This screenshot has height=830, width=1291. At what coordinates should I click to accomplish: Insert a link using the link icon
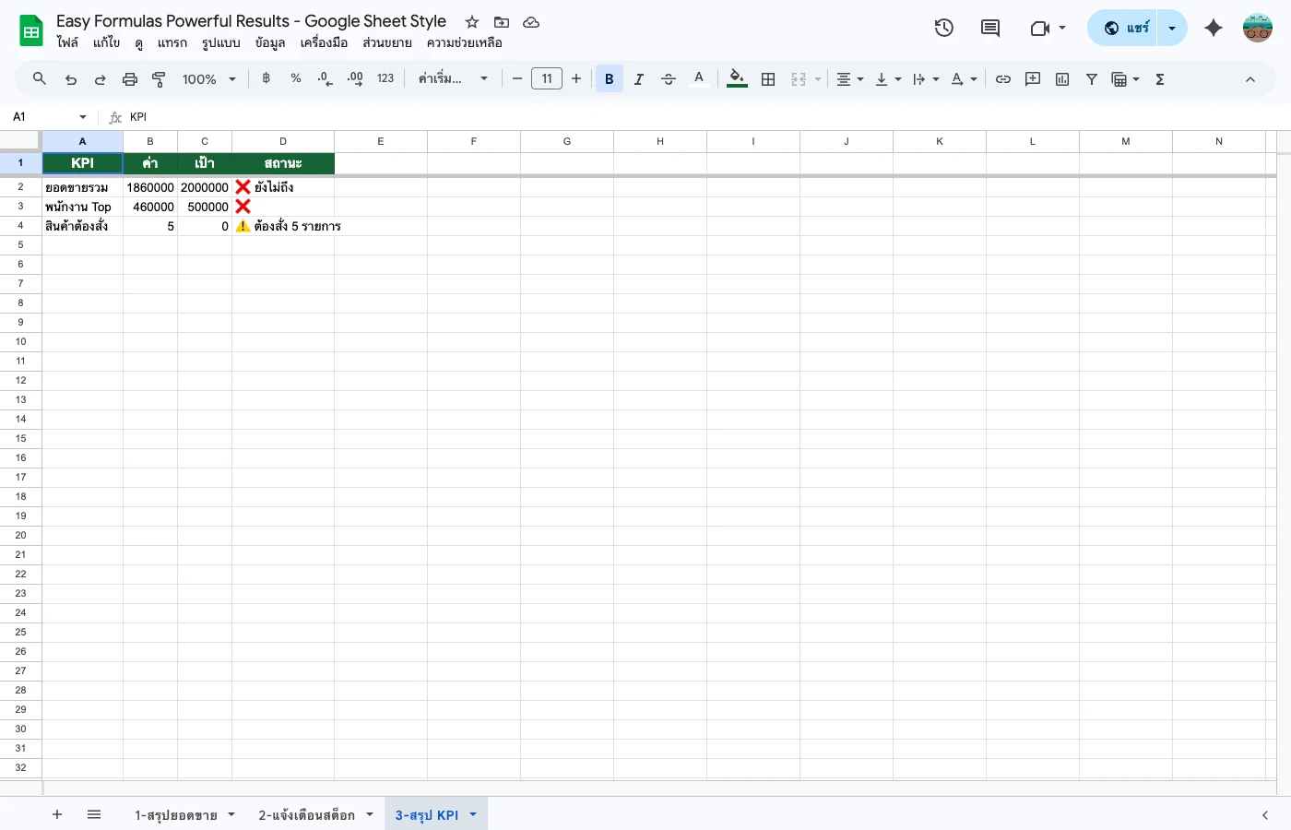click(1003, 78)
